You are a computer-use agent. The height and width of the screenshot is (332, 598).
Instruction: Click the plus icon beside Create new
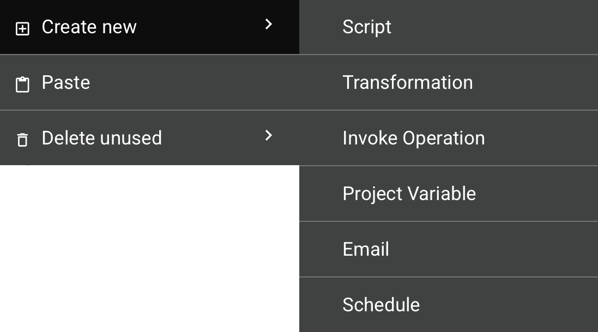pos(22,29)
